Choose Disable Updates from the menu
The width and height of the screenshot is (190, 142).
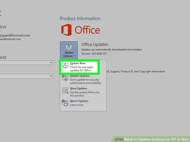tap(81, 79)
